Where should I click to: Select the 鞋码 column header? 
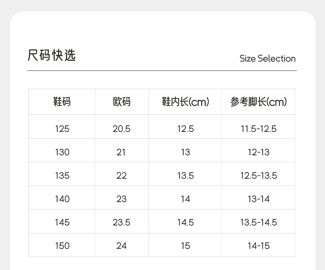(62, 102)
